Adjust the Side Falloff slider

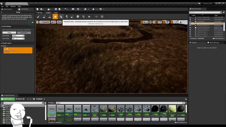pos(18,38)
